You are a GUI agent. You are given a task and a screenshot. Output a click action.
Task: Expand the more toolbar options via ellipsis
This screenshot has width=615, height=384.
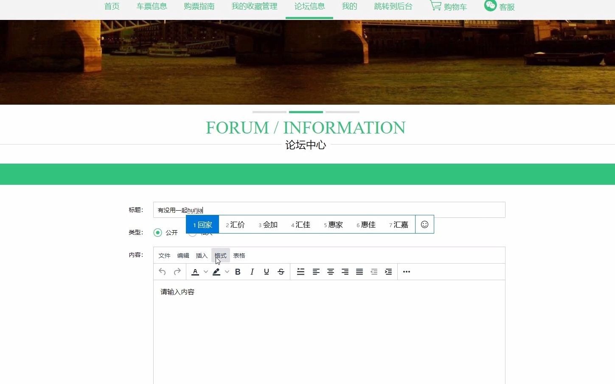tap(406, 272)
